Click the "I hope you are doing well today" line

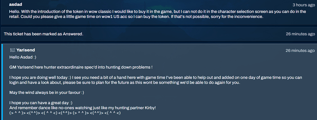pos(156,78)
